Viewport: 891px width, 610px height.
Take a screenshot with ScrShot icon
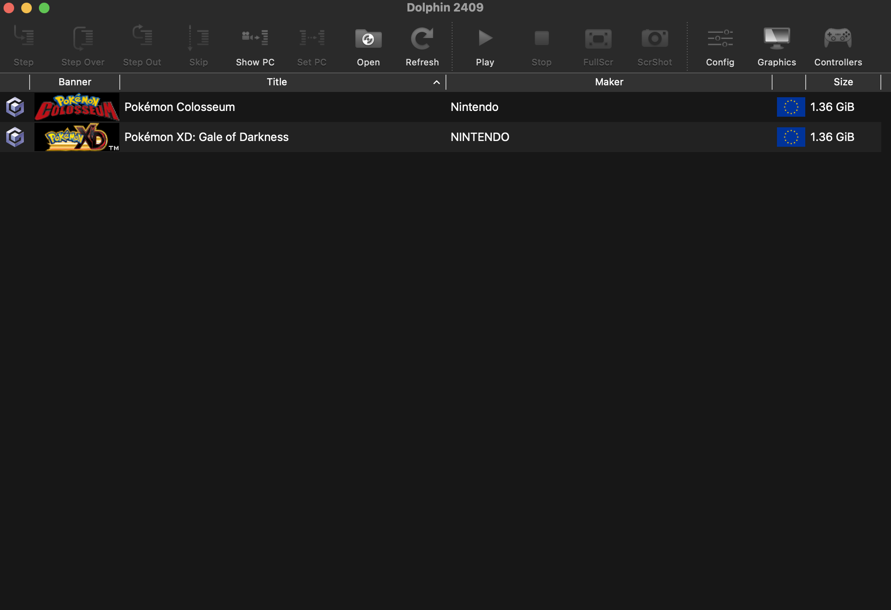click(x=655, y=38)
